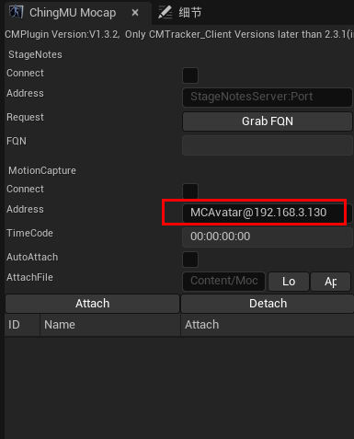Select the ChingMU Mocap tab
The height and width of the screenshot is (439, 354).
[72, 13]
